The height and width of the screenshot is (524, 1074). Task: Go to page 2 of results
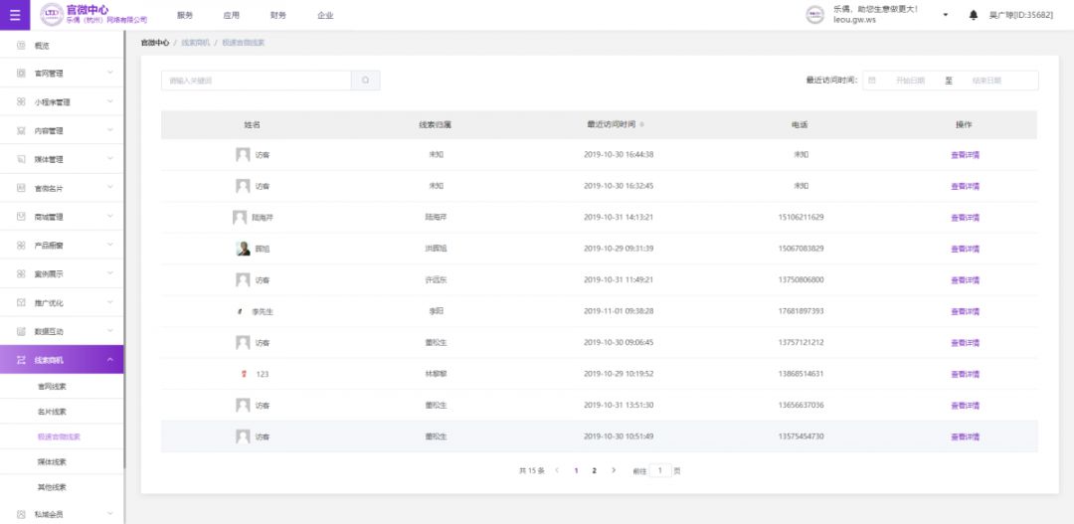594,470
